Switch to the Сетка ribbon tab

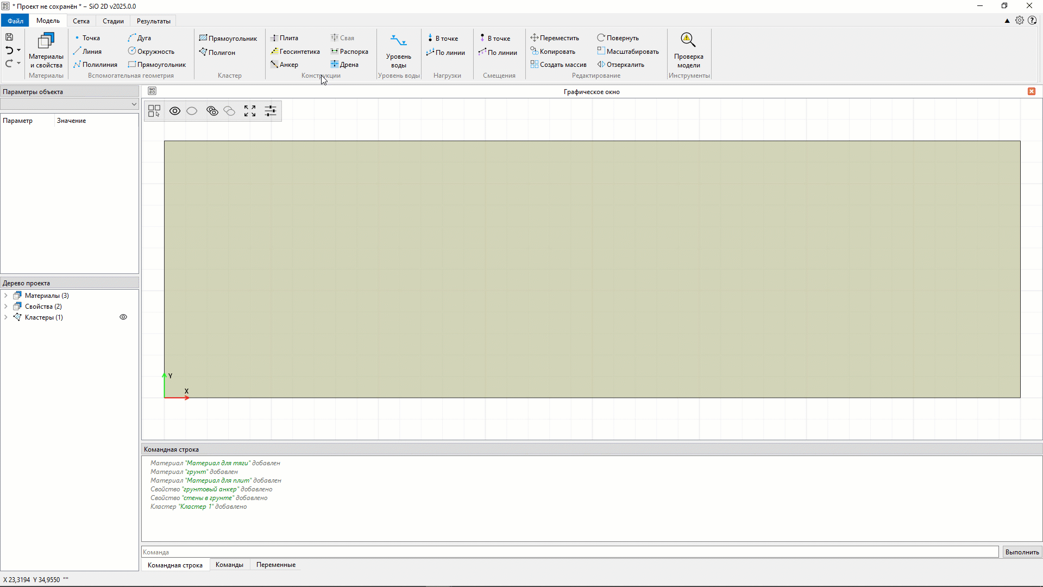click(81, 21)
